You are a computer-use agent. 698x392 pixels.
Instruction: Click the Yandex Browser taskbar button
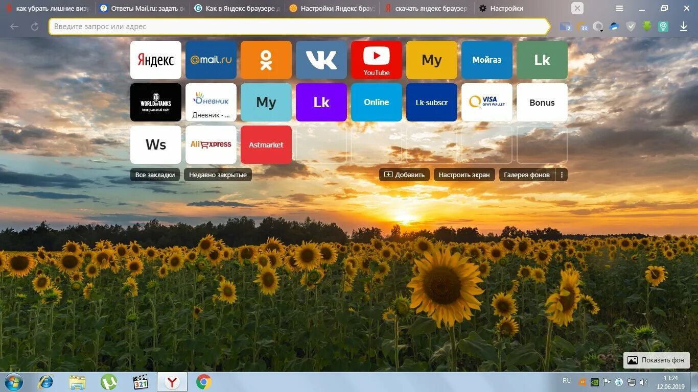point(172,382)
